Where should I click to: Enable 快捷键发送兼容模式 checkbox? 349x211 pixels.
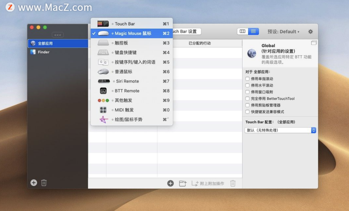pyautogui.click(x=247, y=112)
